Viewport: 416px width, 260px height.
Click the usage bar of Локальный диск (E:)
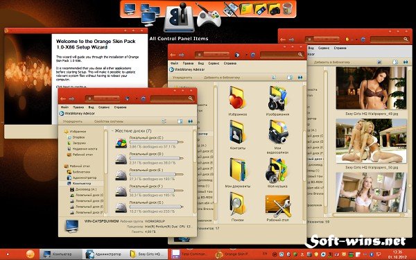click(x=156, y=175)
